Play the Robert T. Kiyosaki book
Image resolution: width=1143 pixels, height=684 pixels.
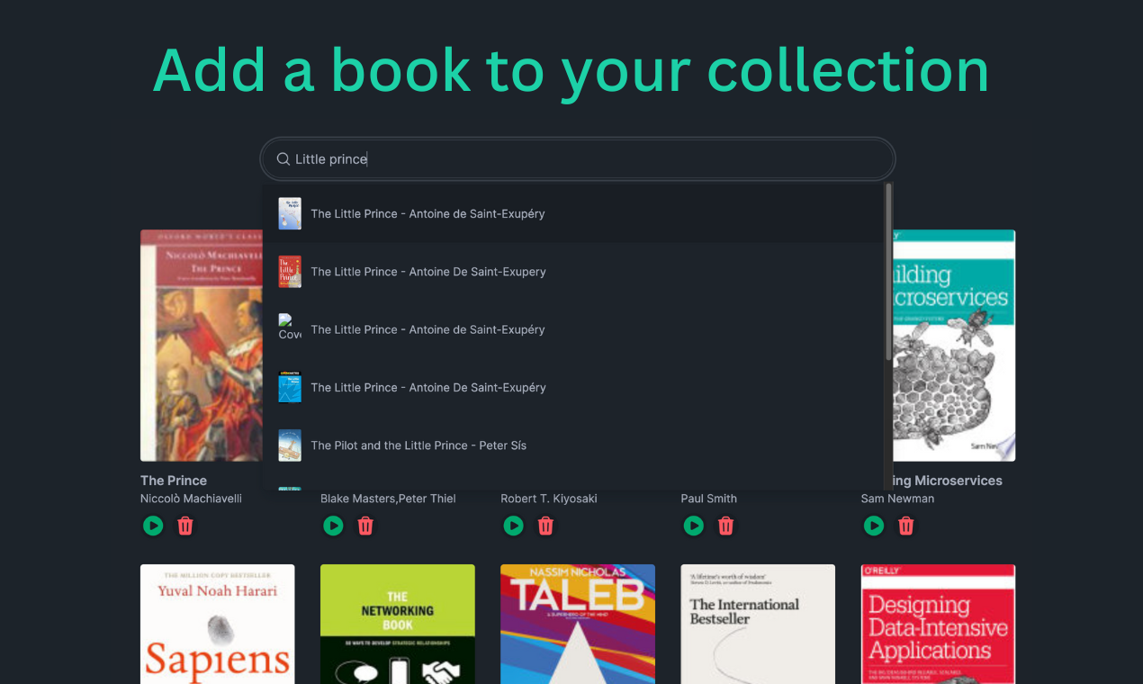(513, 526)
